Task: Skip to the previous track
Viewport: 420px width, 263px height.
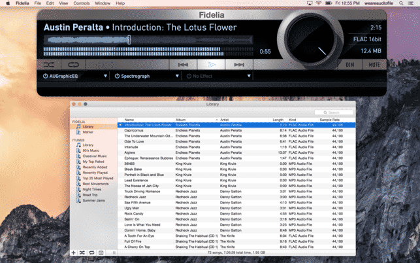Action: tap(184, 65)
